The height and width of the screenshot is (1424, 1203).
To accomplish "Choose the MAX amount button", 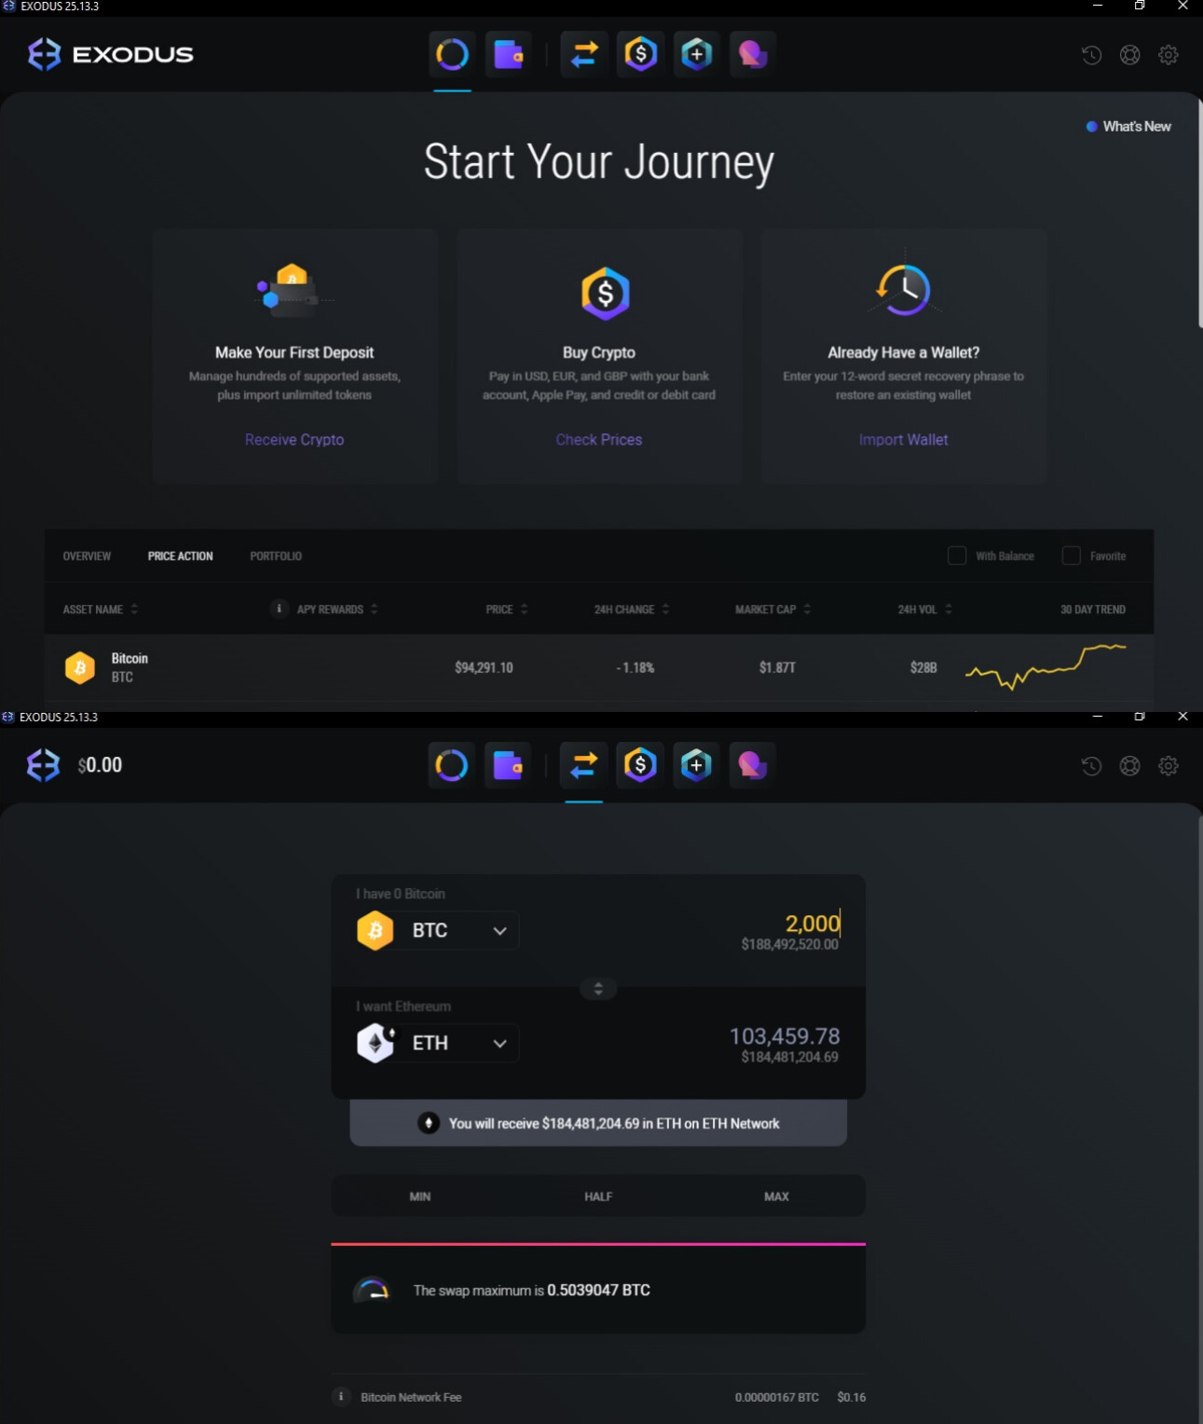I will (776, 1197).
